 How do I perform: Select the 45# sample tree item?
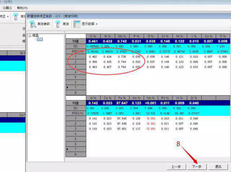point(40,39)
